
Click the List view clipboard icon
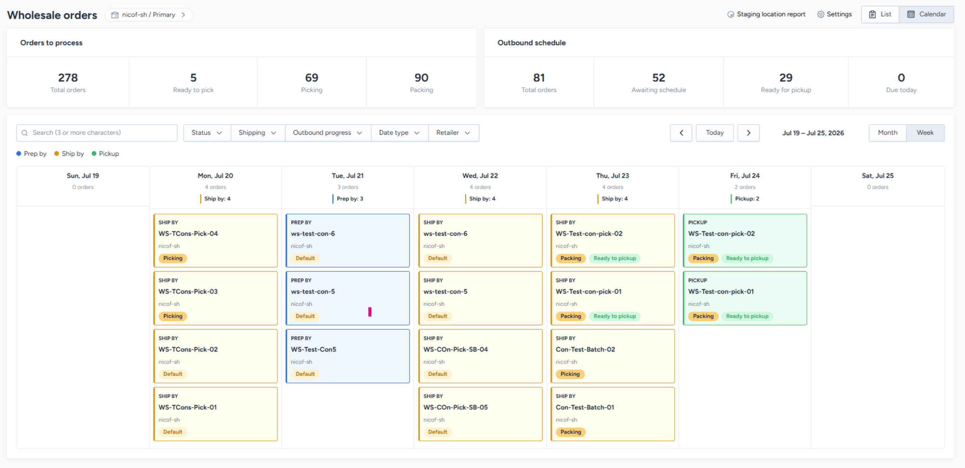click(x=872, y=14)
